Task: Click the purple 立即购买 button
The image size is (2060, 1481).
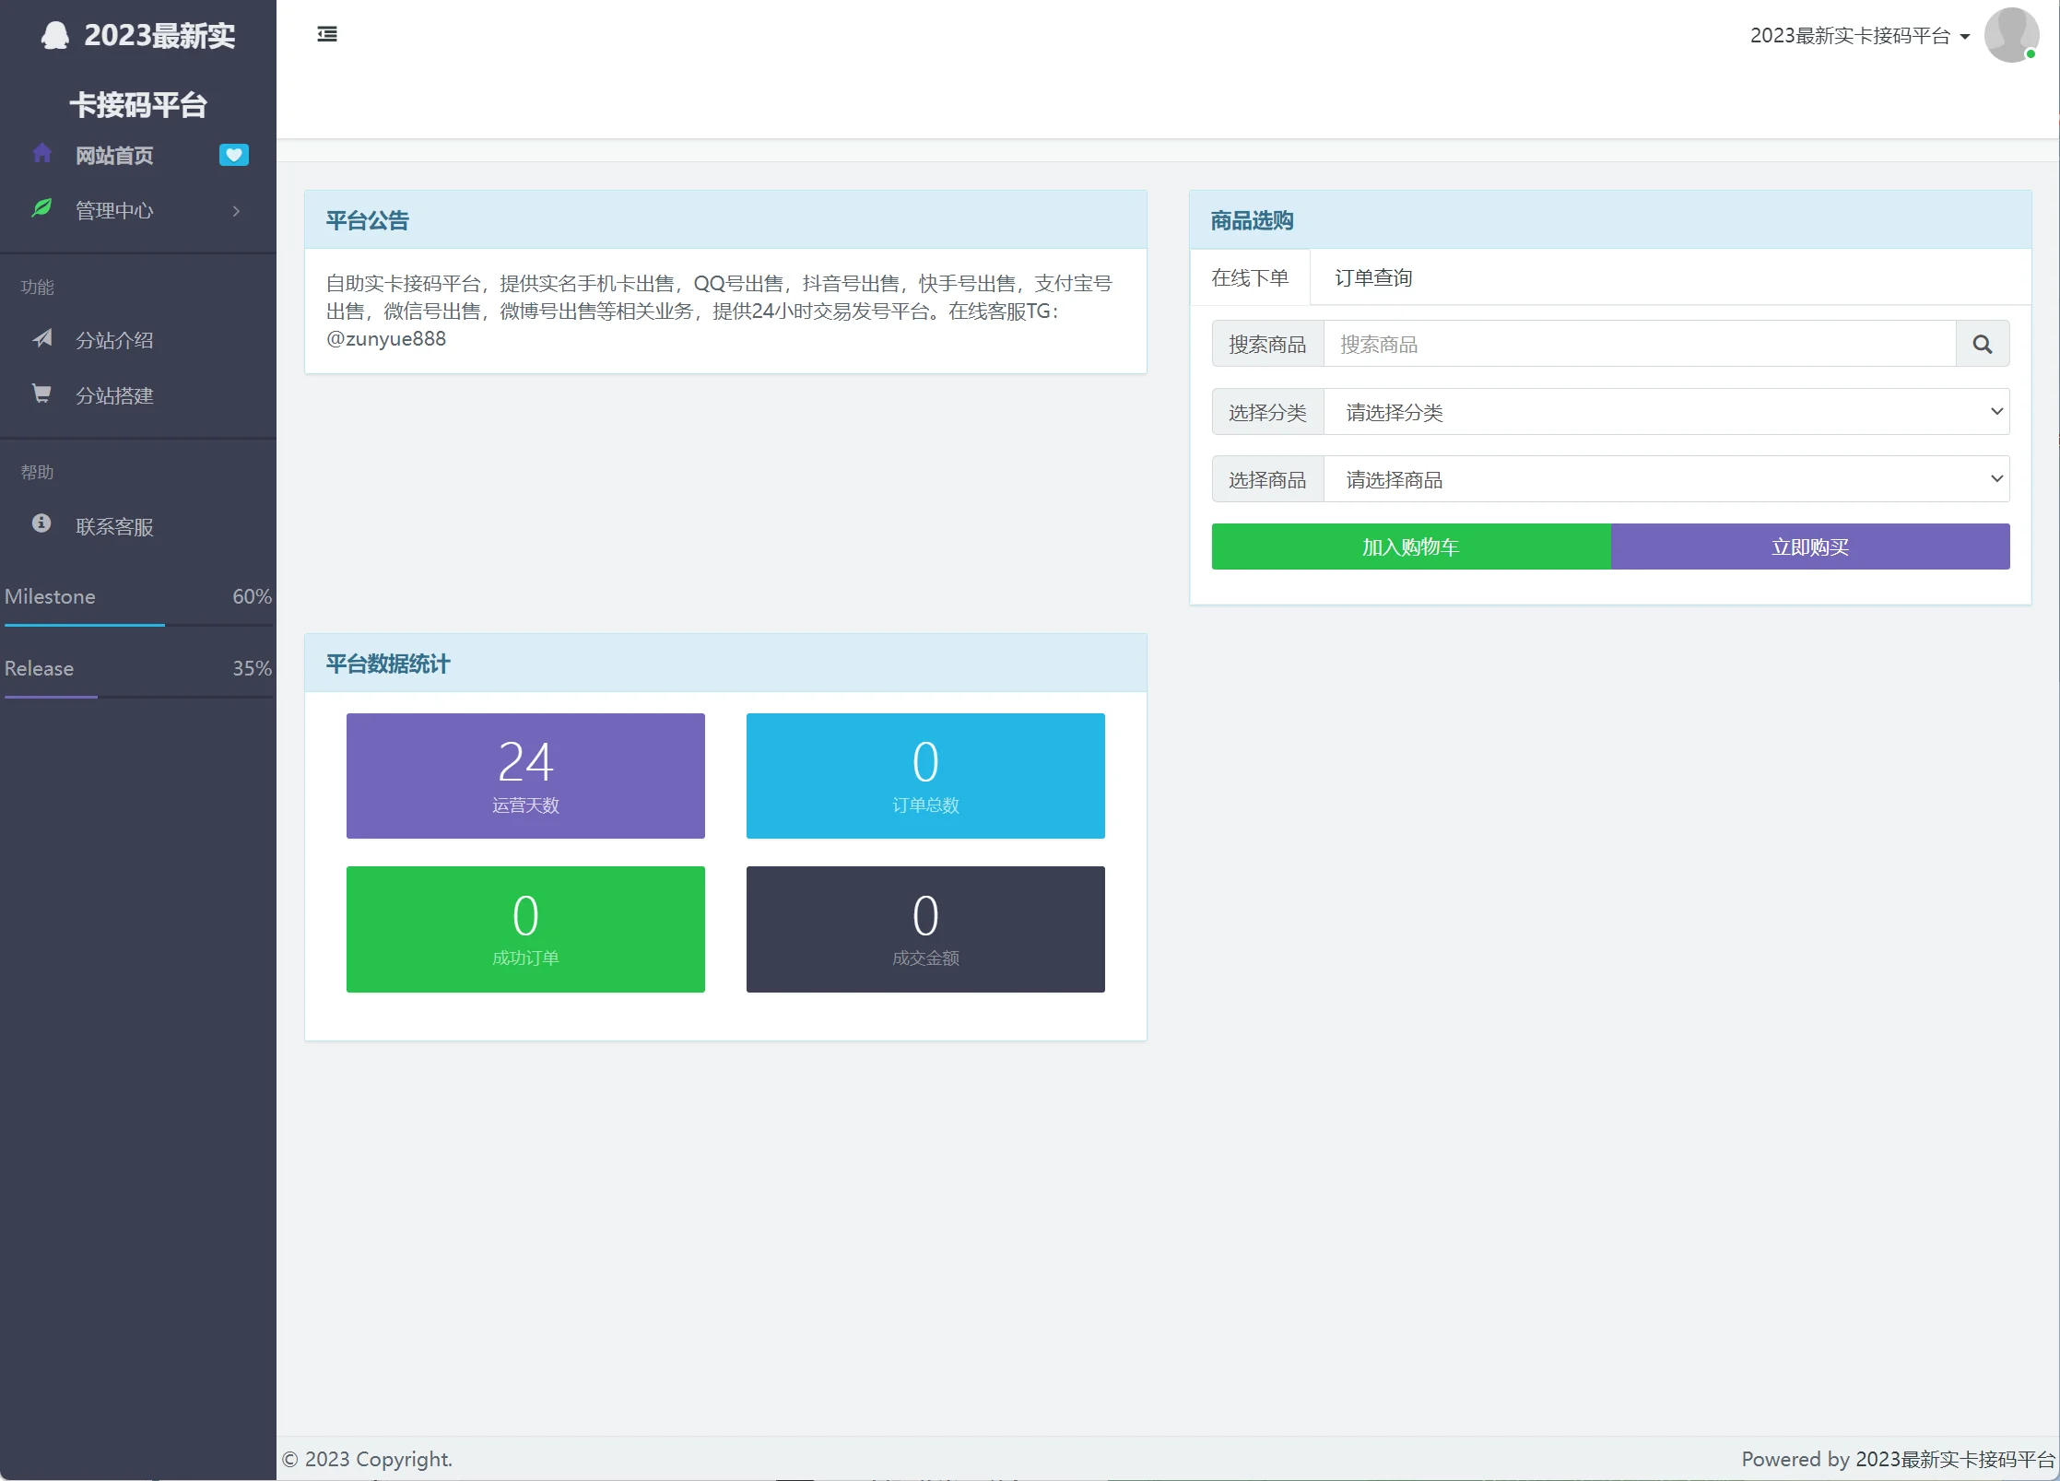Action: 1809,547
